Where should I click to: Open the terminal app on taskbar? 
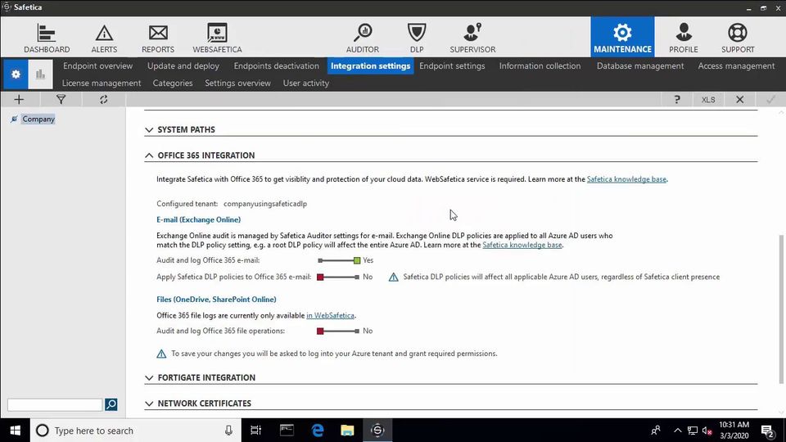click(x=287, y=430)
